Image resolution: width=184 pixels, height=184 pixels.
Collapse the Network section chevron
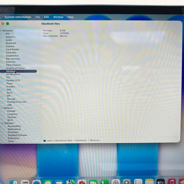pos(2,108)
